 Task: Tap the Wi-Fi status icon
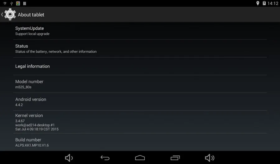5,3
